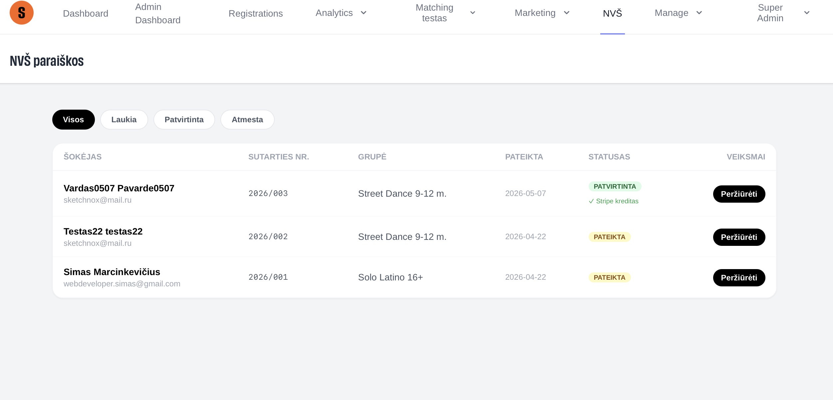Select the Visos filter tab
Viewport: 833px width, 400px height.
coord(74,120)
